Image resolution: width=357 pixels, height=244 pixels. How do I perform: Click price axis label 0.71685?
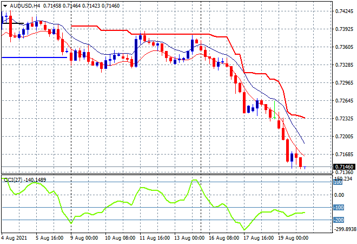click(344, 155)
